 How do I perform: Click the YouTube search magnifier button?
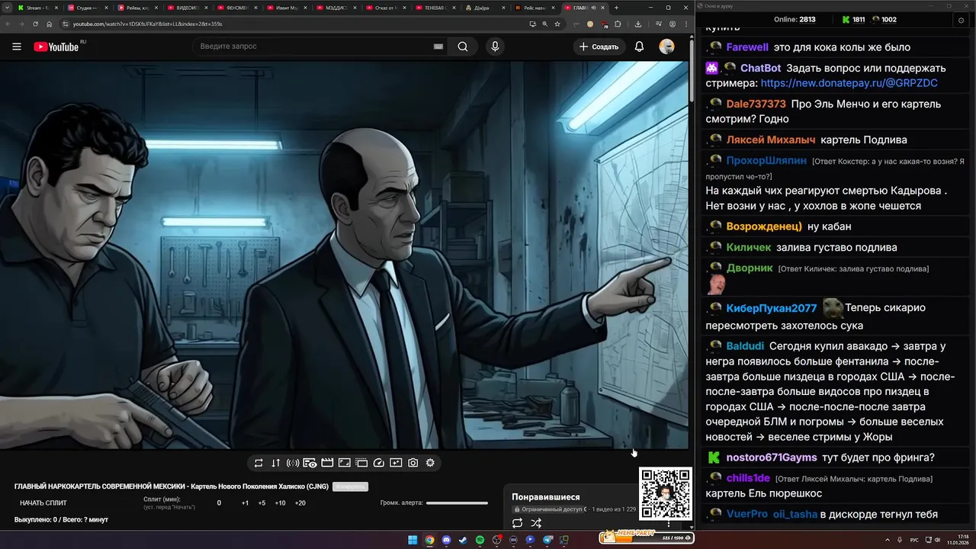[463, 47]
